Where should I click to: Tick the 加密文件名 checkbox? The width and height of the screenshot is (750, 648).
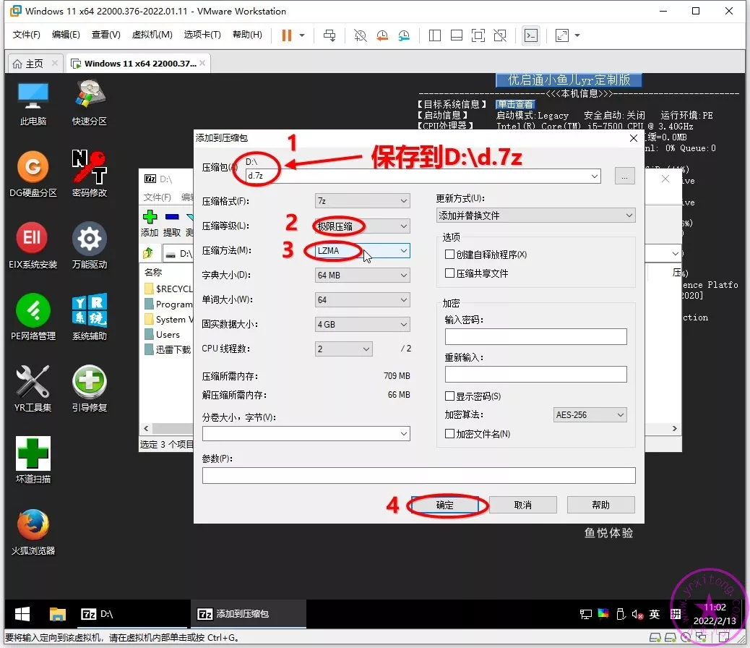(450, 434)
